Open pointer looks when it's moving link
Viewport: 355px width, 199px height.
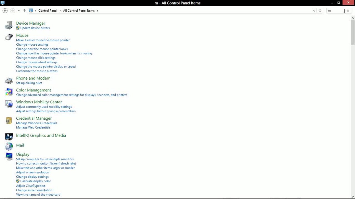[54, 53]
